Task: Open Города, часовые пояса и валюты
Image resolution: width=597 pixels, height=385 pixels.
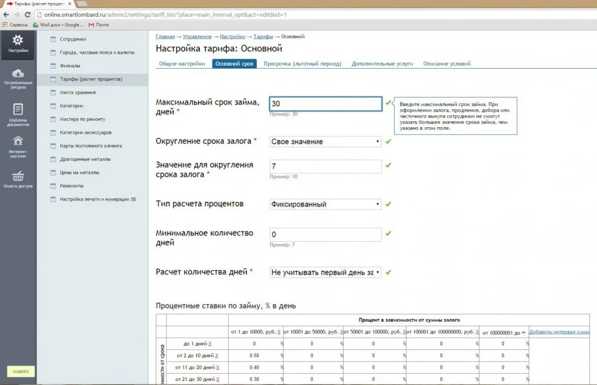Action: point(97,52)
